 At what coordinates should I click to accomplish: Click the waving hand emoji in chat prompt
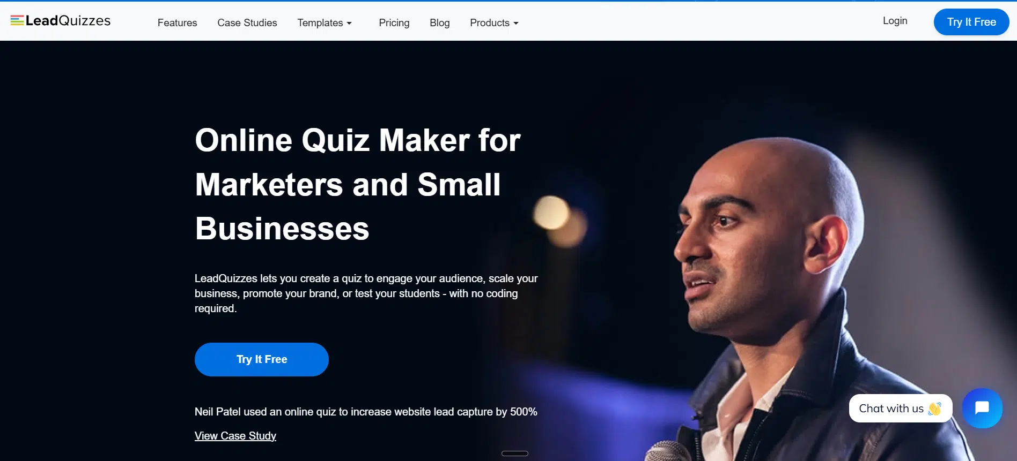pyautogui.click(x=935, y=409)
